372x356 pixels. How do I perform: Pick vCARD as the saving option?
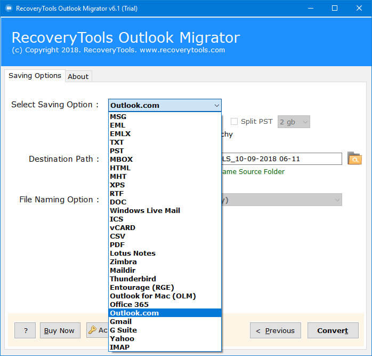click(x=165, y=228)
